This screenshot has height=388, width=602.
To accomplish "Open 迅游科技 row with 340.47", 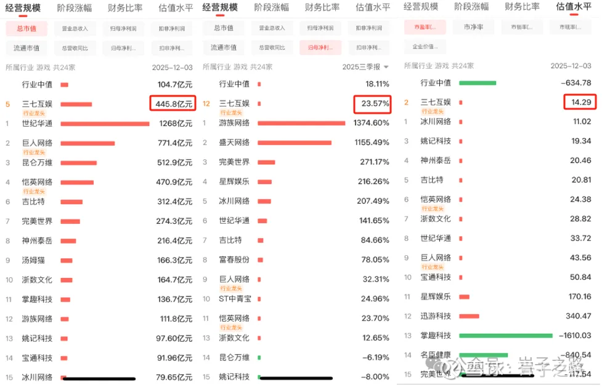I will coord(498,317).
